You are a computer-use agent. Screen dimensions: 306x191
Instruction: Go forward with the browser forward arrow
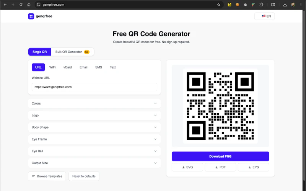(13, 5)
